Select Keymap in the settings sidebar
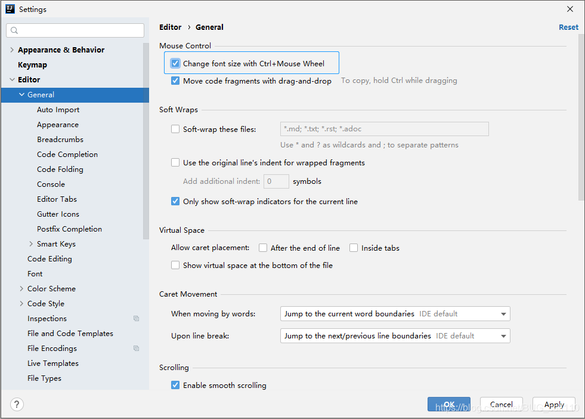The height and width of the screenshot is (419, 585). click(32, 64)
